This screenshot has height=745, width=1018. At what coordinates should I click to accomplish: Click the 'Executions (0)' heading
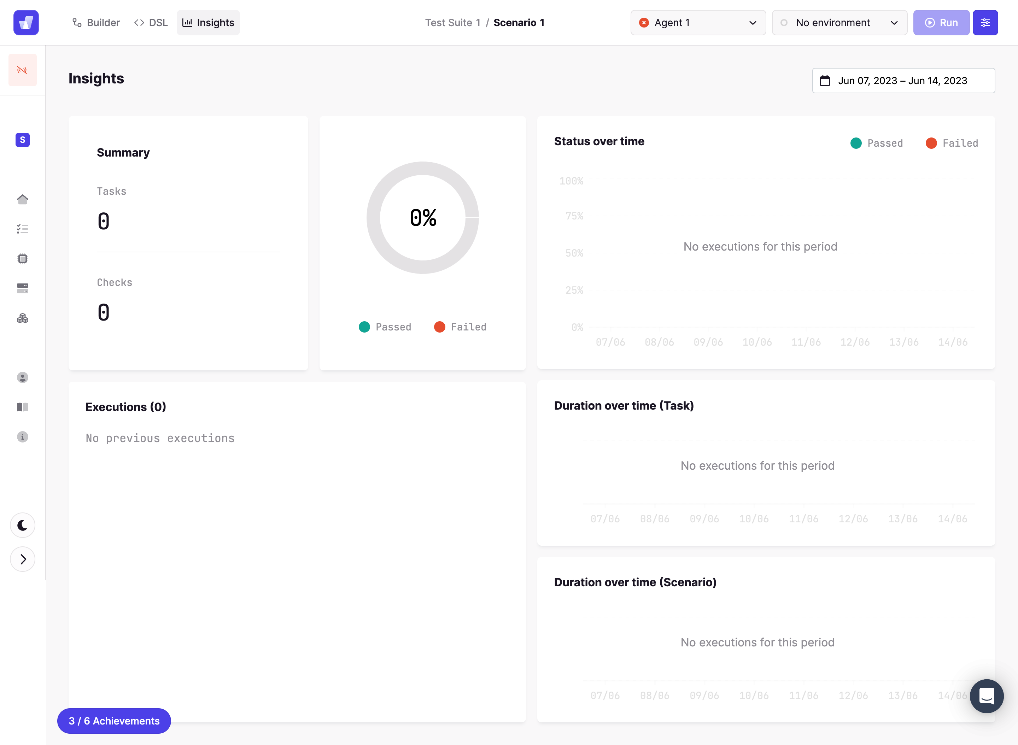(126, 407)
